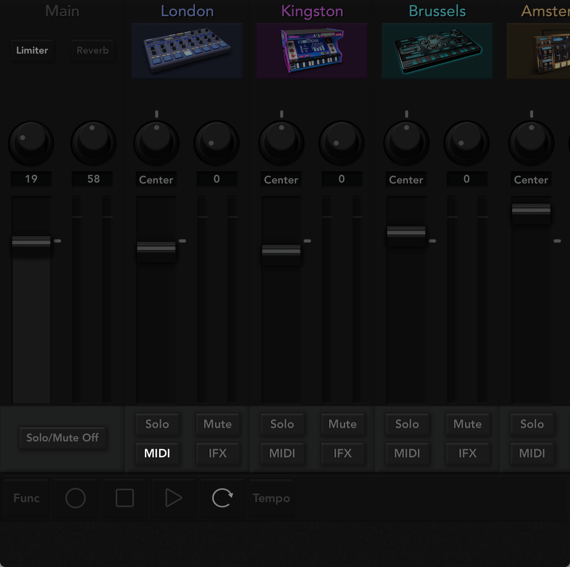The width and height of the screenshot is (570, 567).
Task: Select the Brussels synth gadget image
Action: [437, 51]
